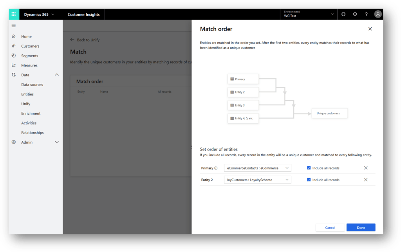Click the Done button
Screen dimensions: 401x252
coord(361,227)
